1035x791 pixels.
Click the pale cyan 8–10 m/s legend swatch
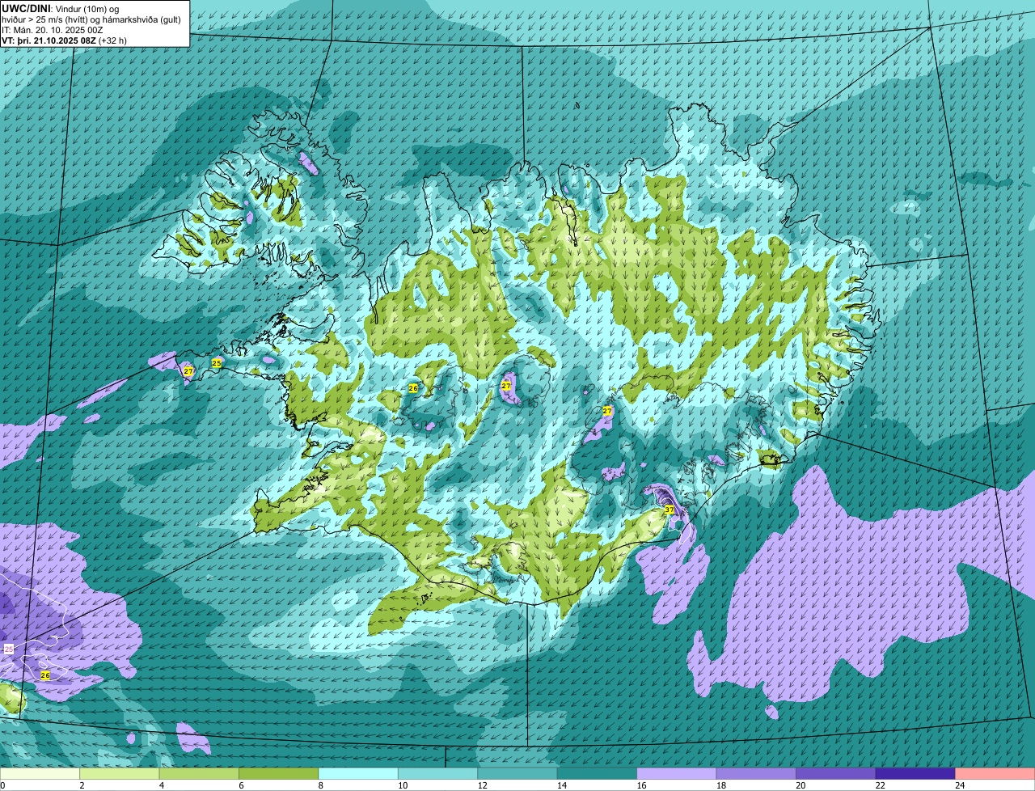pyautogui.click(x=358, y=773)
